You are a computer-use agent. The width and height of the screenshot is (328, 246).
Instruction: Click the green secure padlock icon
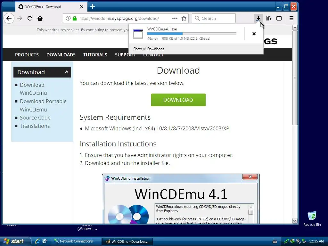pos(74,18)
